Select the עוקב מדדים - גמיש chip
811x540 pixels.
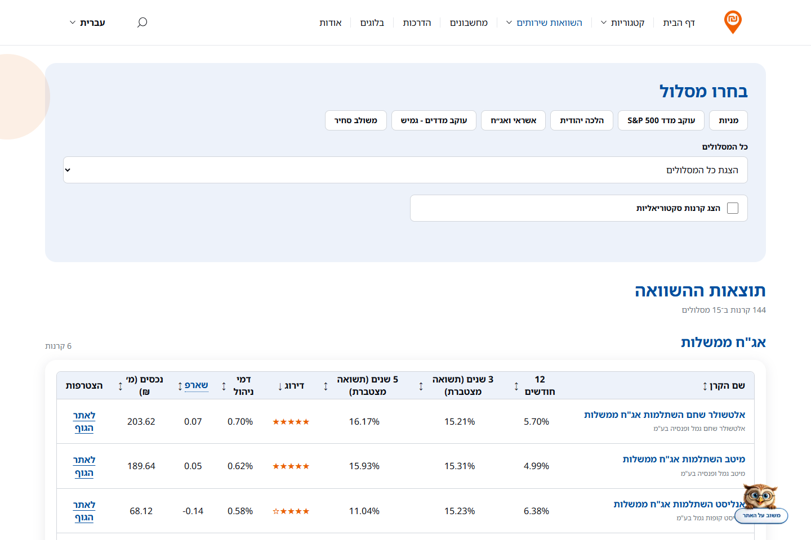[x=434, y=120]
